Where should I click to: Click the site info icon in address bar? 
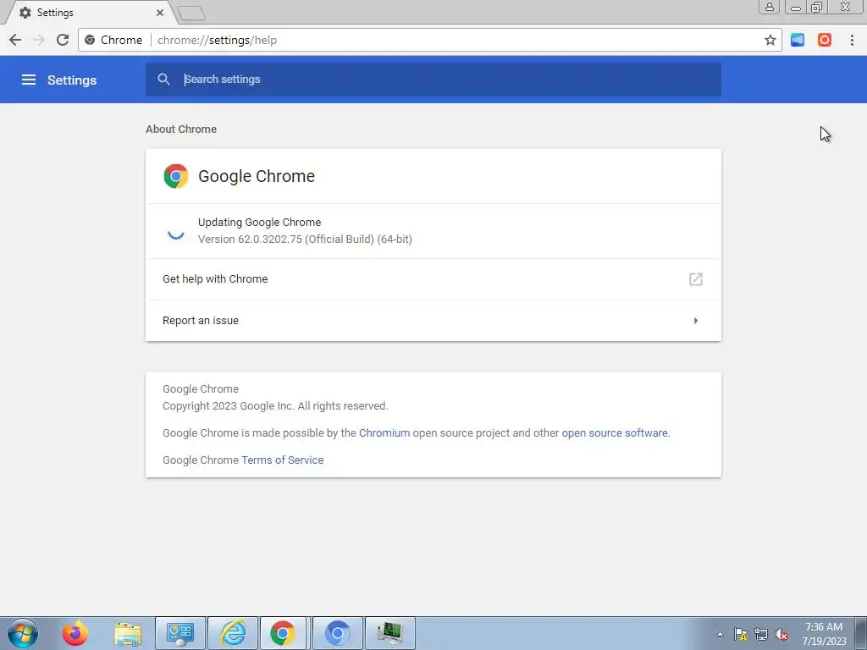click(x=90, y=40)
